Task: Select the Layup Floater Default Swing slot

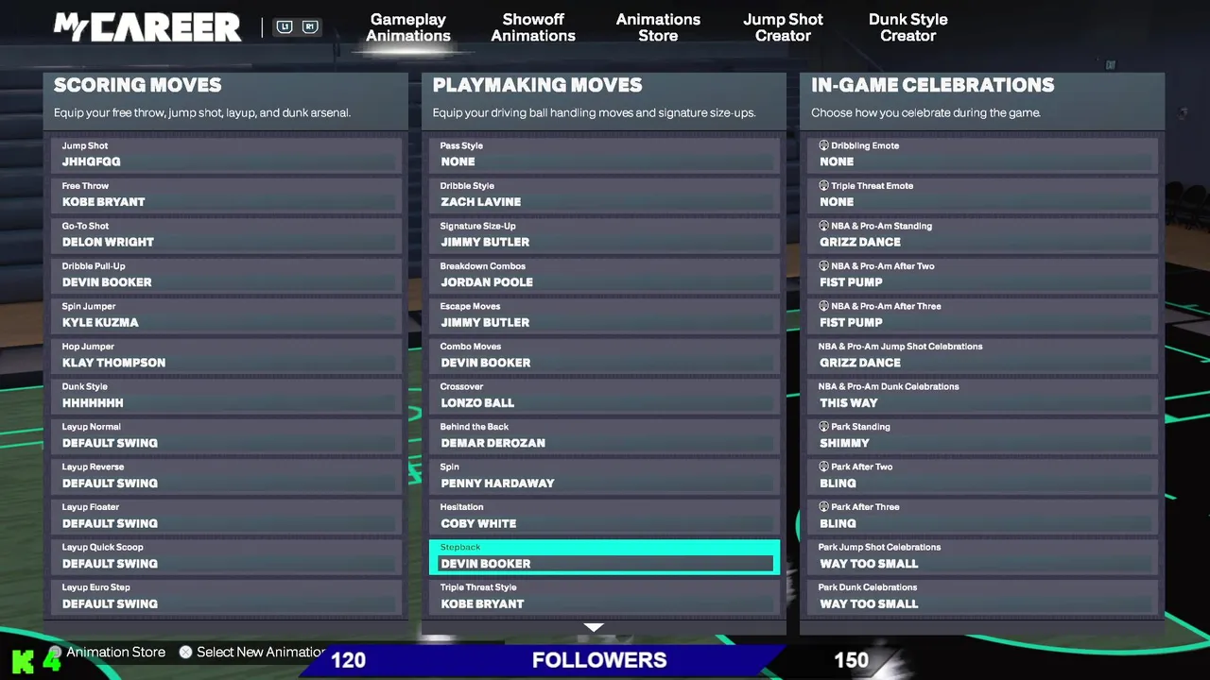Action: click(227, 517)
